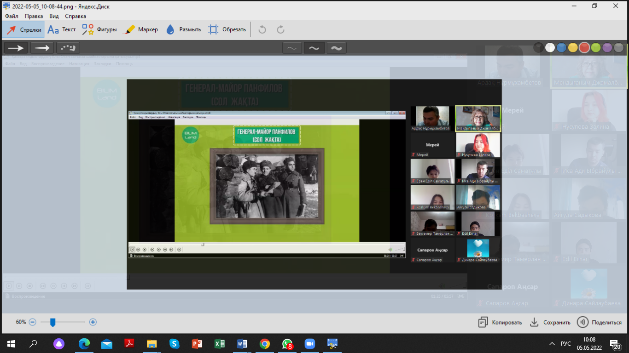Viewport: 629px width, 353px height.
Task: Click the Сохранить save button
Action: pos(550,322)
